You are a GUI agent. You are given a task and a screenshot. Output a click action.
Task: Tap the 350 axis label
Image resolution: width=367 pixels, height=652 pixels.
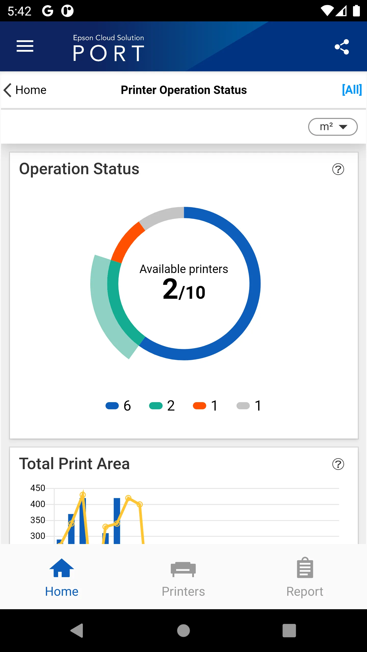(x=38, y=520)
